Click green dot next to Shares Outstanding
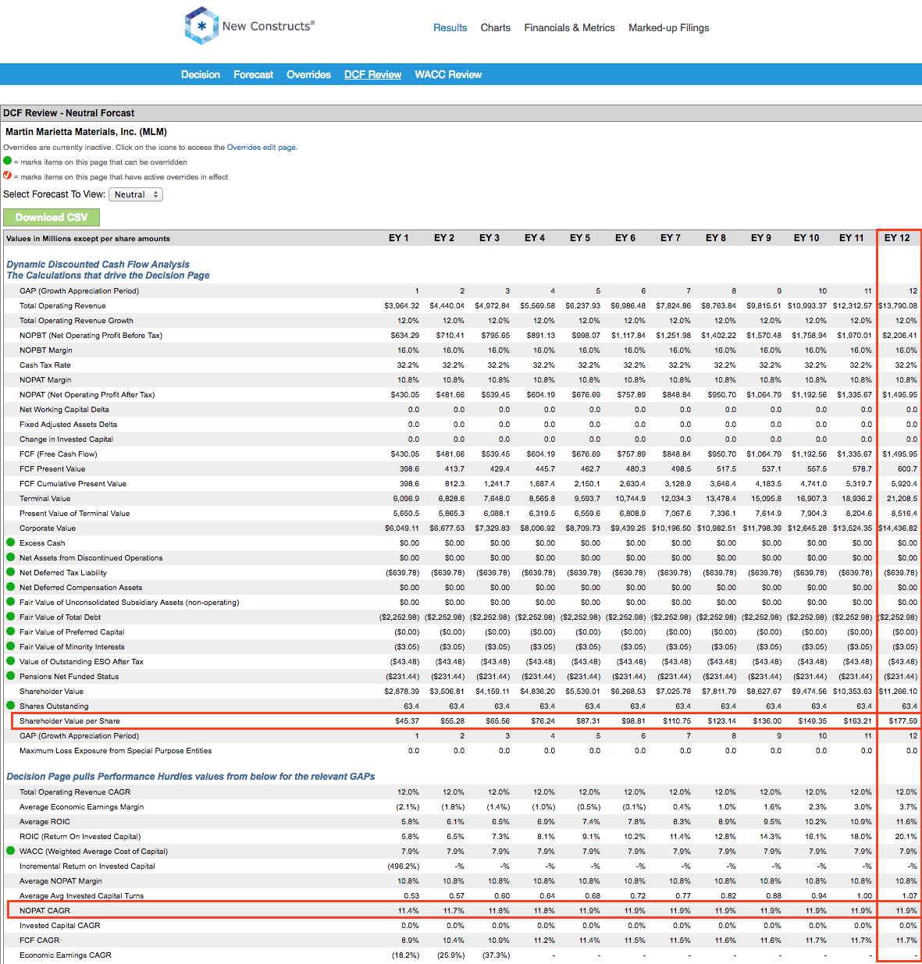This screenshot has width=922, height=964. point(11,706)
